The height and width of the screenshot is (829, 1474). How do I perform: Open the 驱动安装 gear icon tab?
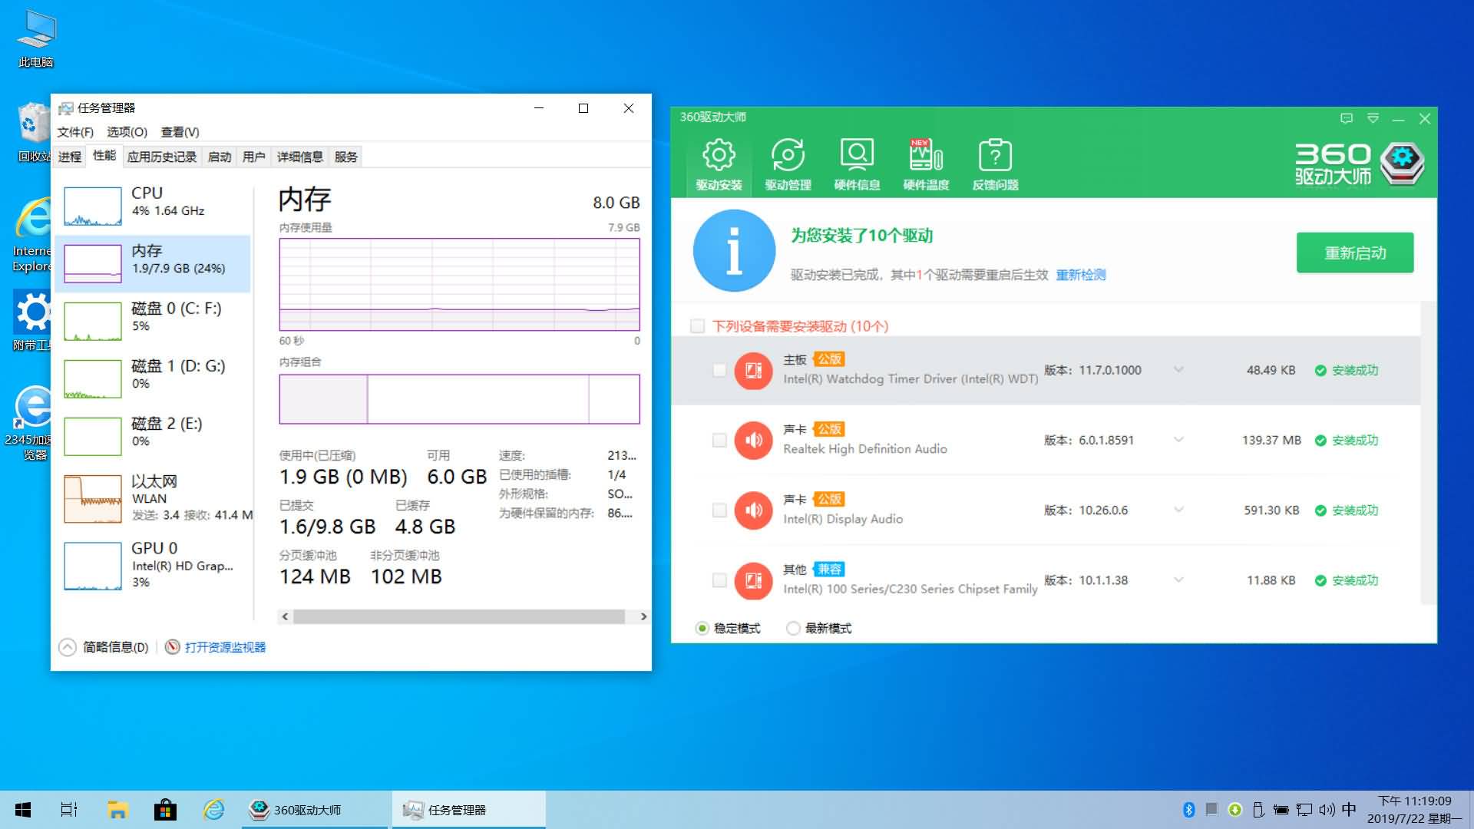[719, 164]
